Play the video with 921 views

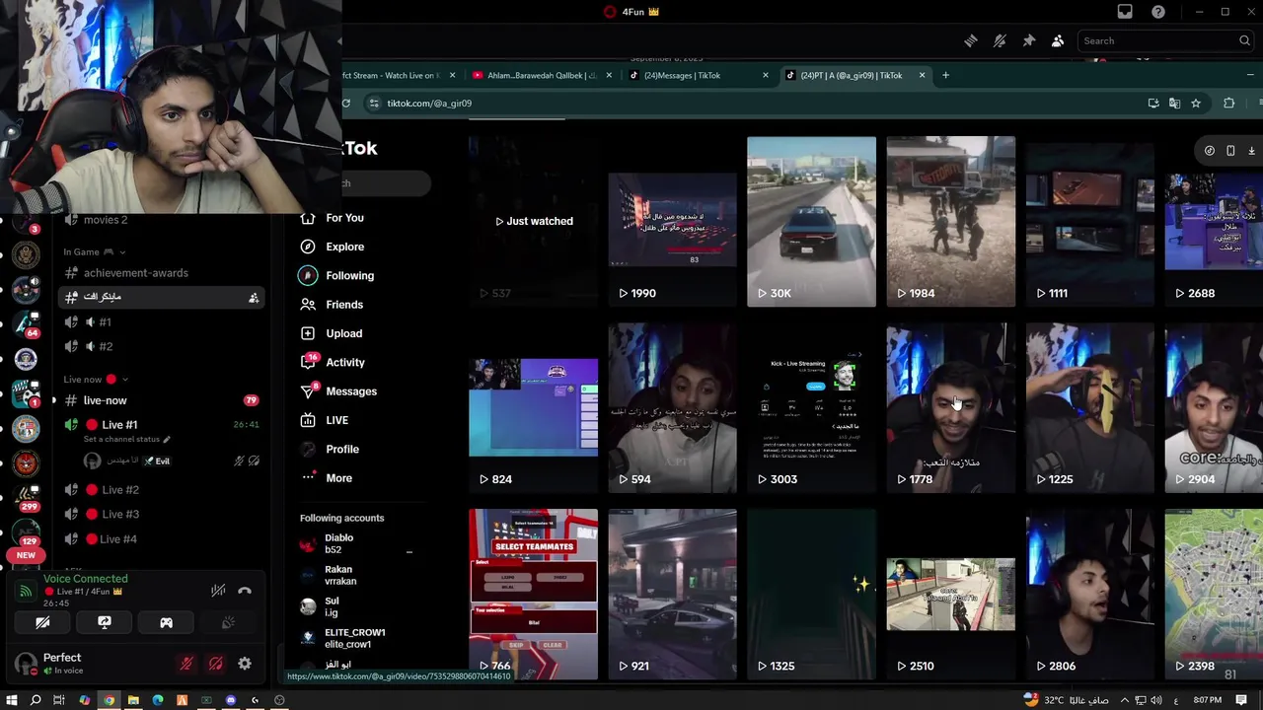click(672, 594)
